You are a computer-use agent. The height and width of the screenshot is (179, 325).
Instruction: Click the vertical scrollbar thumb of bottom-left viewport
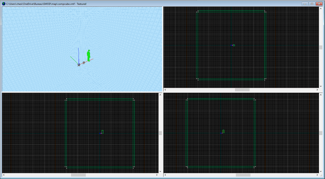[x=160, y=133]
